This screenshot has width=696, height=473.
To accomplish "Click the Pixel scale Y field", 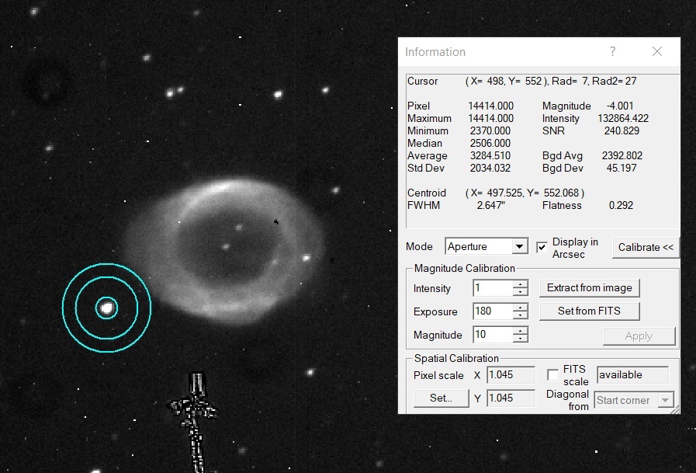I will point(511,398).
